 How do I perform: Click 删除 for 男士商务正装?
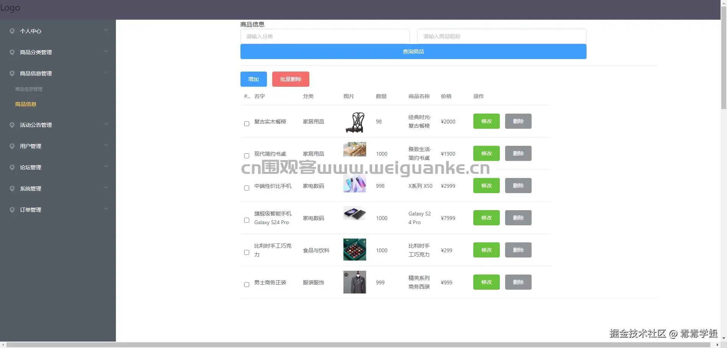pos(518,282)
